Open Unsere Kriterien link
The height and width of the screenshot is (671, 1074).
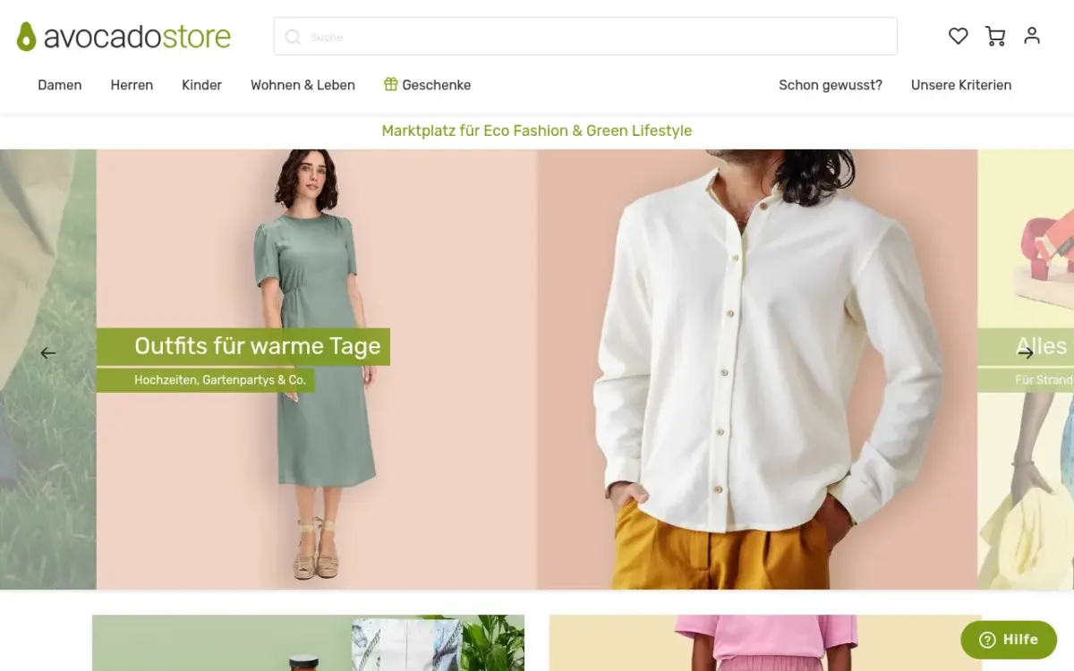tap(961, 85)
